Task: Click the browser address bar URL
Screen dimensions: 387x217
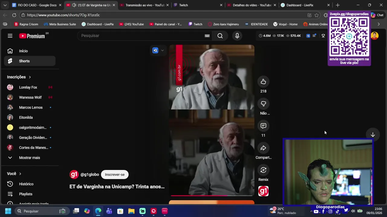Action: click(x=63, y=15)
